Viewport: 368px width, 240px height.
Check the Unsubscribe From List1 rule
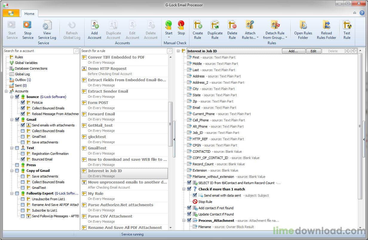[x=22, y=199]
